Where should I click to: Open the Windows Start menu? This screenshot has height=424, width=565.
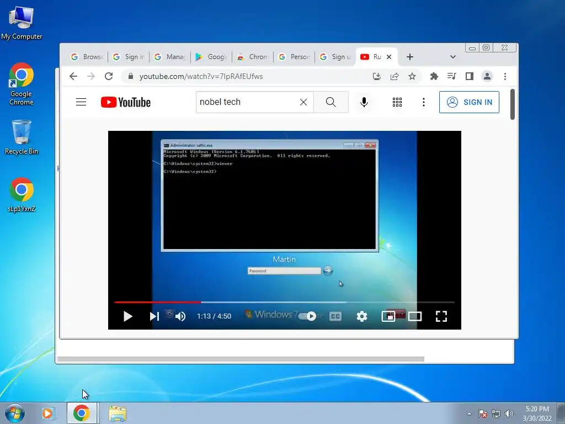[x=15, y=413]
